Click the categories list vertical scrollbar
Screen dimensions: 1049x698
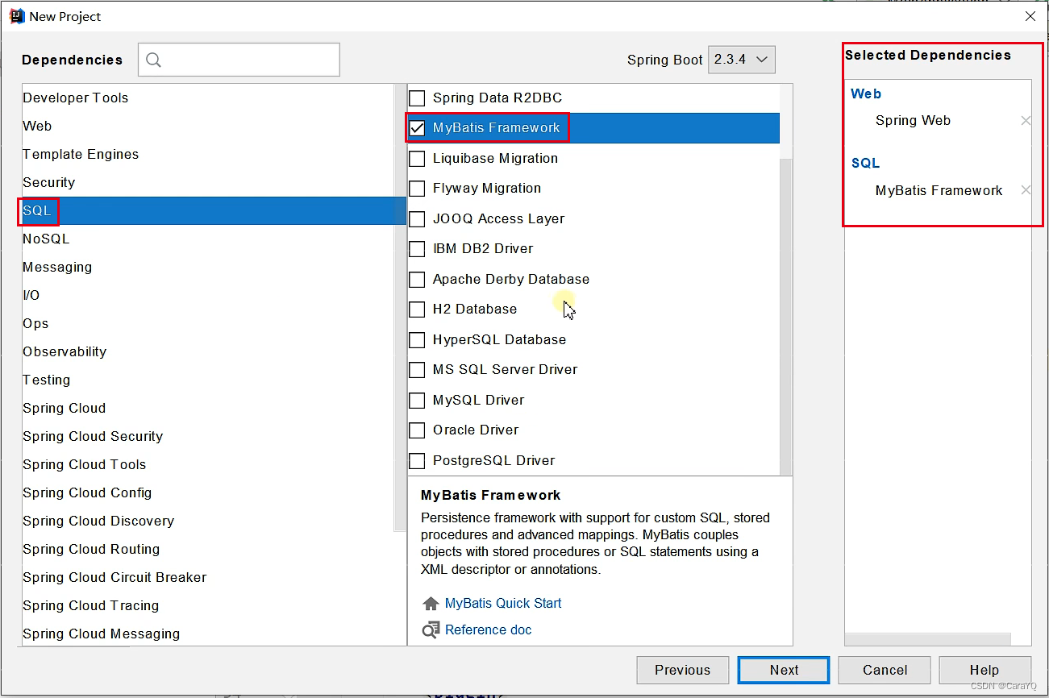(x=400, y=308)
